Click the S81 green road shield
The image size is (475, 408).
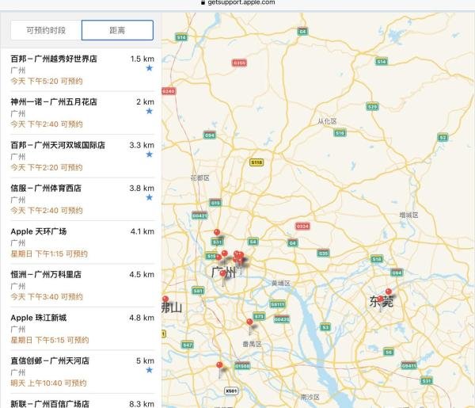tap(198, 291)
